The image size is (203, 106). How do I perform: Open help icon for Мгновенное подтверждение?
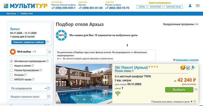[47, 61]
